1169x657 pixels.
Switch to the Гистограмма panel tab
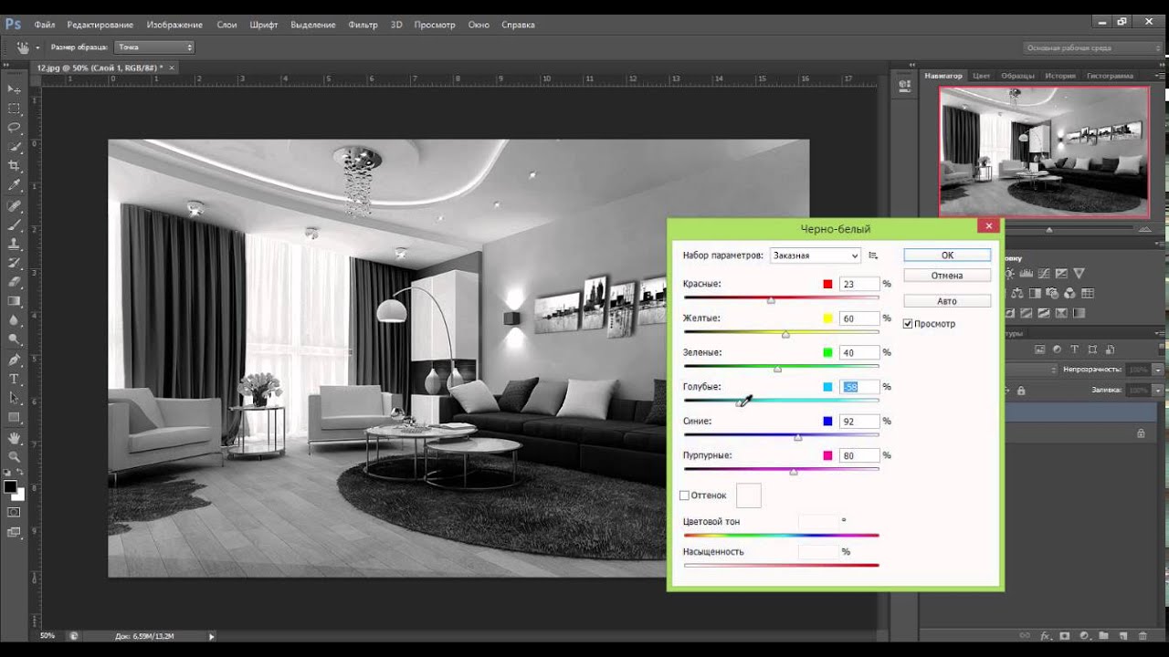tap(1110, 76)
